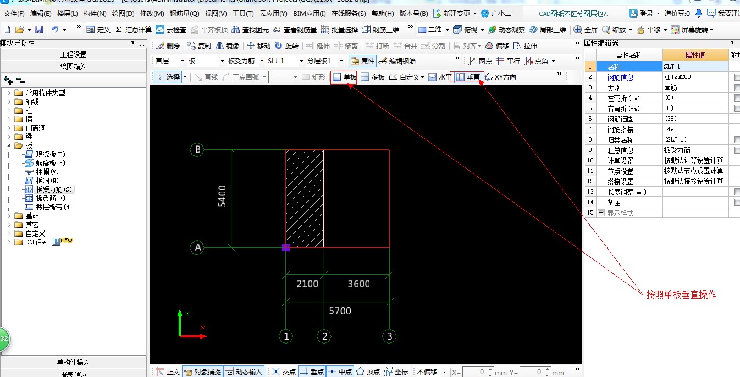The image size is (740, 377).
Task: Toggle 对象捕捉 object snap
Action: 202,372
